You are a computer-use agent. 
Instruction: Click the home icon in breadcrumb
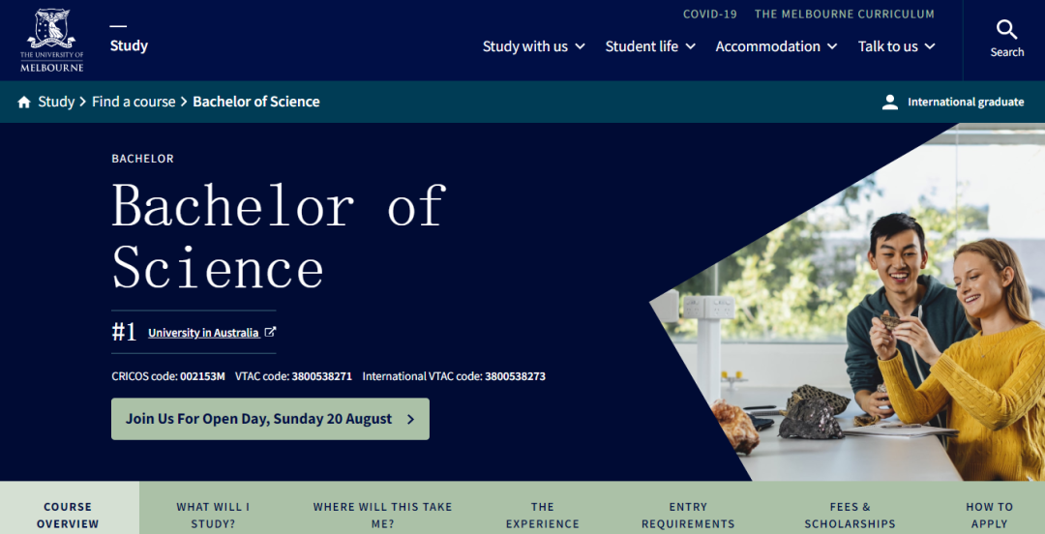24,103
